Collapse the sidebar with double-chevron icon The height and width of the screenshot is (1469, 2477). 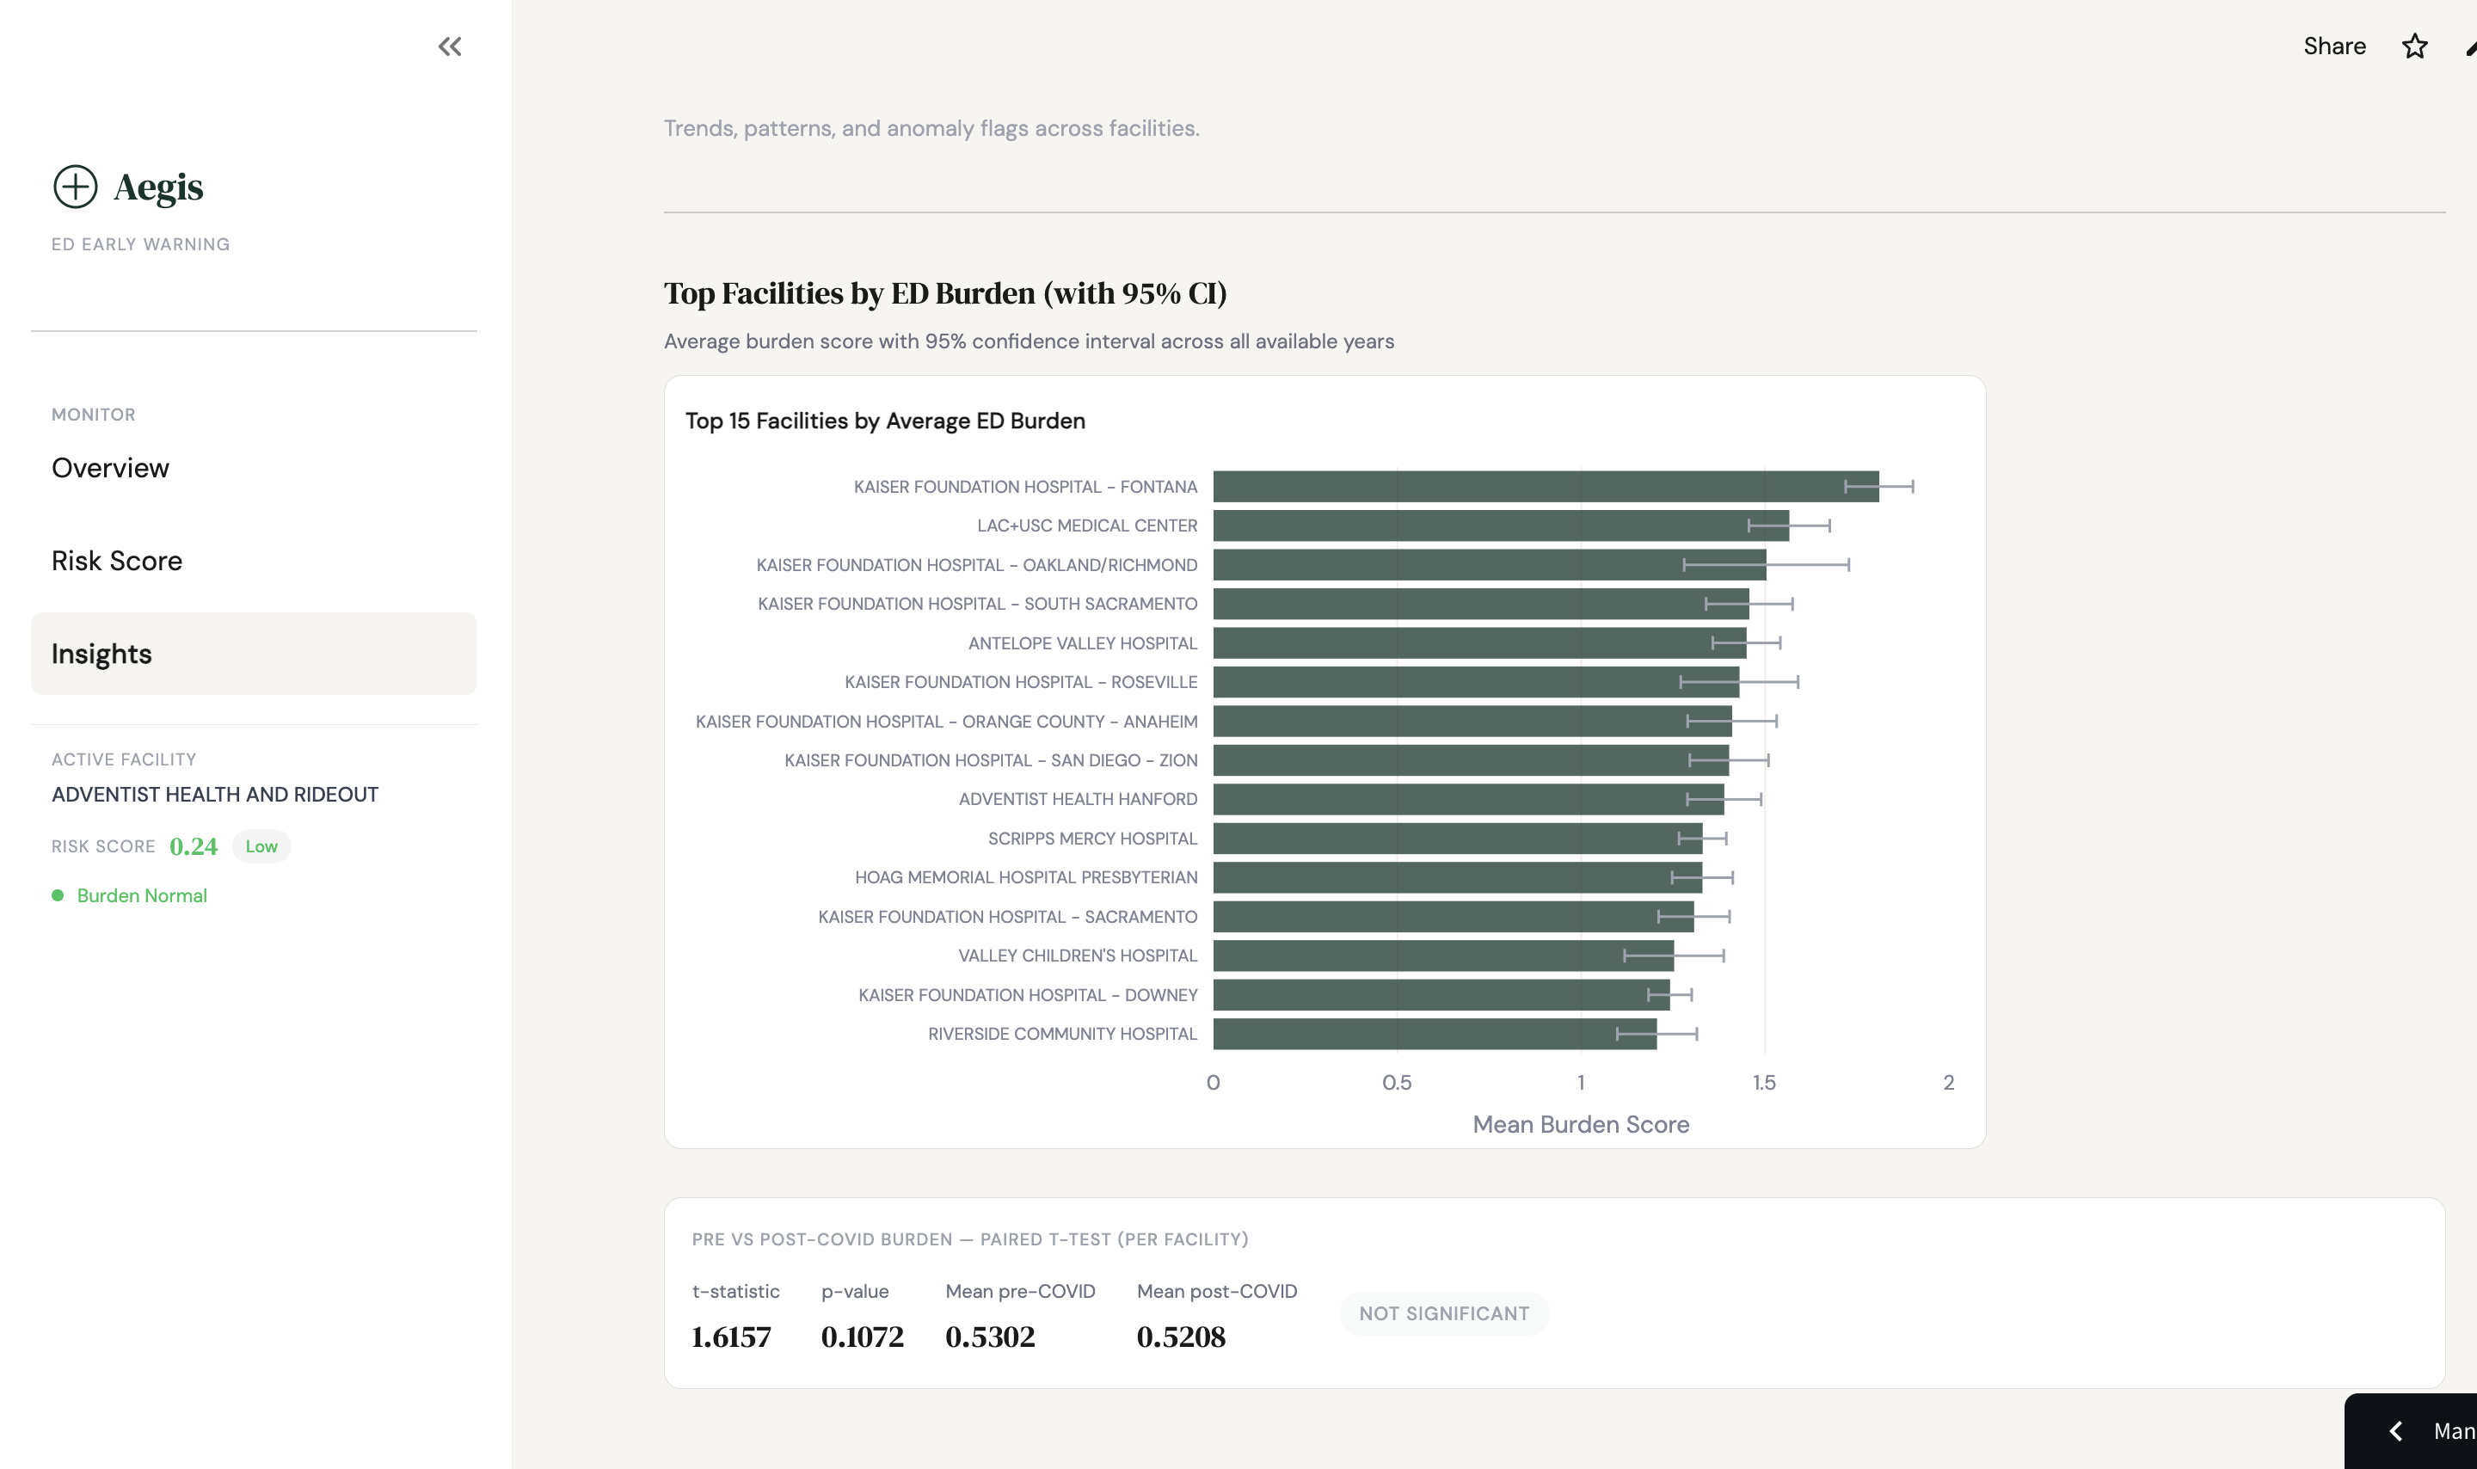pos(449,46)
